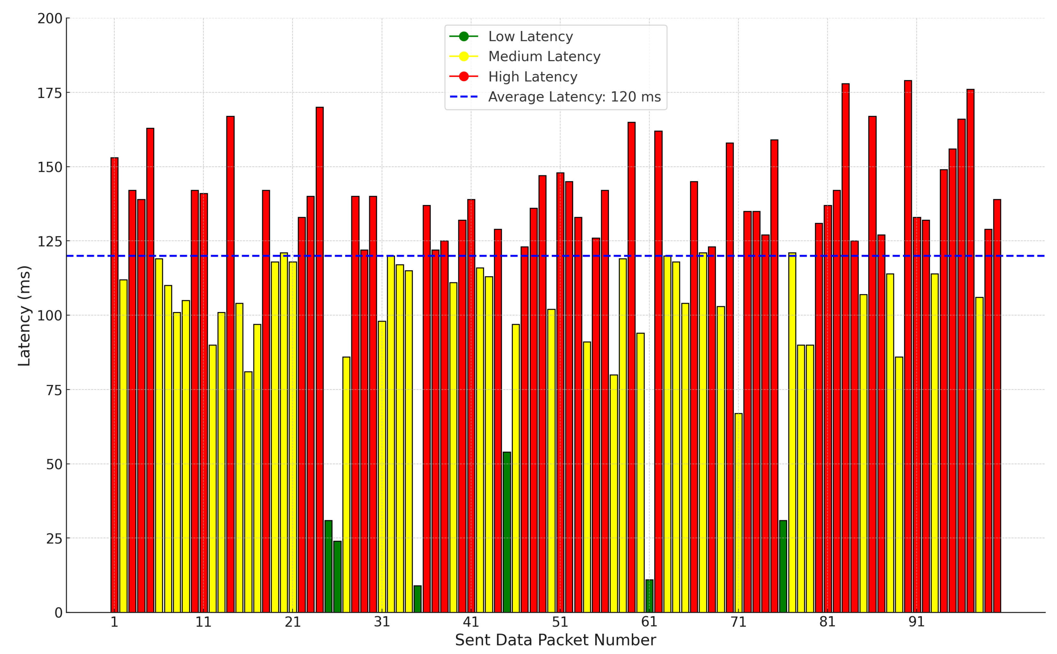
Task: Click the blue dashed Average Latency legend line
Action: [464, 96]
